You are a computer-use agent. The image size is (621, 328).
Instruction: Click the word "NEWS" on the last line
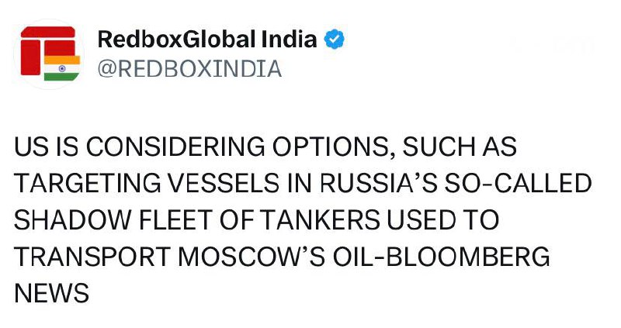coord(52,293)
